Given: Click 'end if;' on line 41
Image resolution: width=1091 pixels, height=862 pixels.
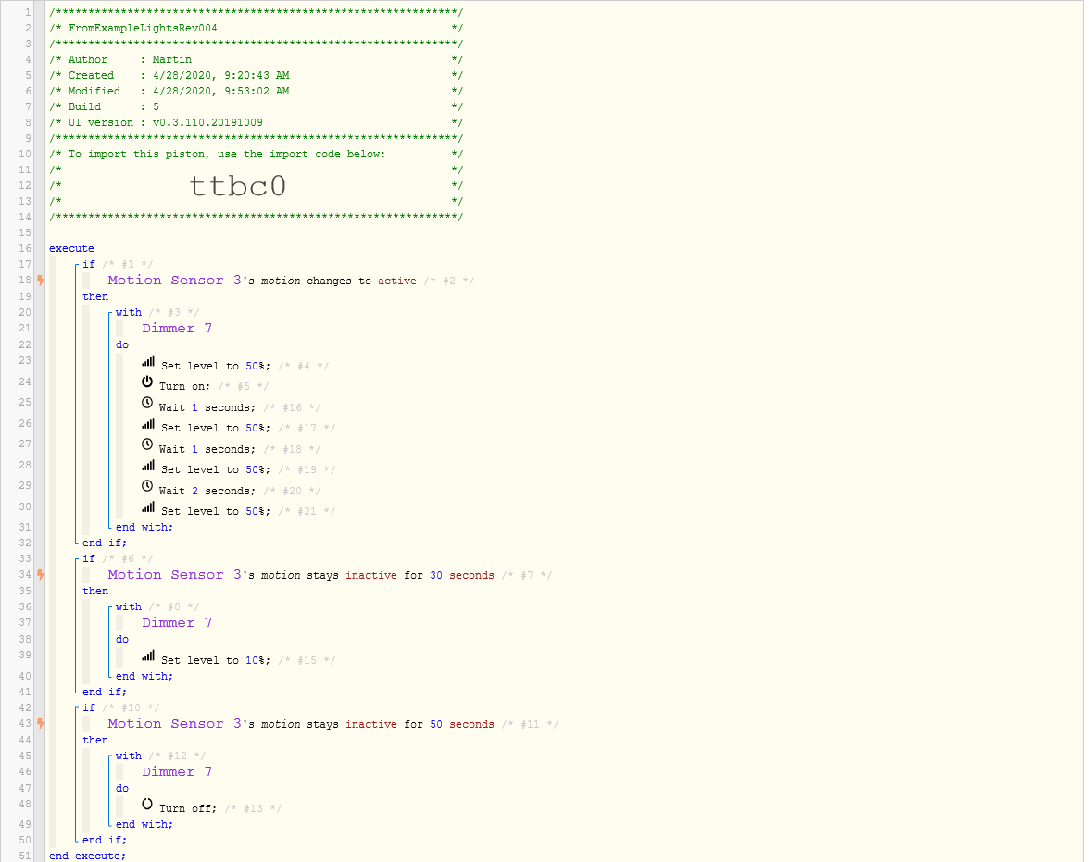Looking at the screenshot, I should (105, 693).
